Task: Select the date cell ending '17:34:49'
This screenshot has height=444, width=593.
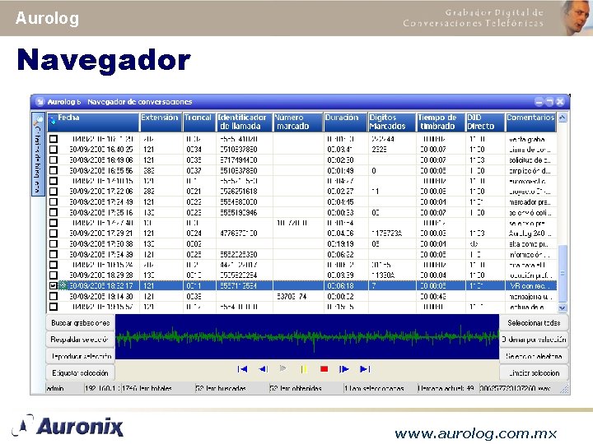Action: click(101, 202)
